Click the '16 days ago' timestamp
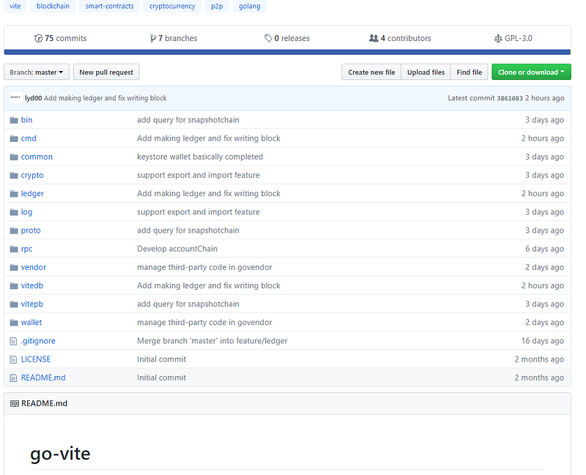 (x=543, y=341)
